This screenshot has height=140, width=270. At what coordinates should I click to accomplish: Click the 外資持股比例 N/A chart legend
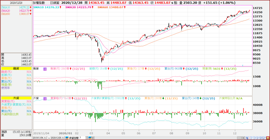(x=231, y=98)
